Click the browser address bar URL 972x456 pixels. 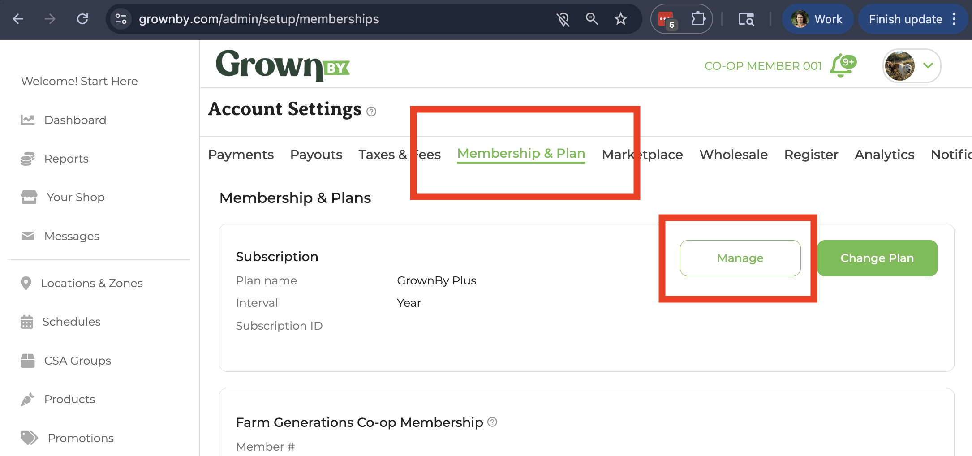click(x=259, y=19)
